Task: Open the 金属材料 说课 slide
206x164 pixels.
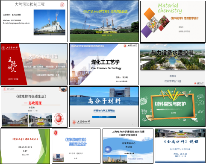Action: point(180,146)
